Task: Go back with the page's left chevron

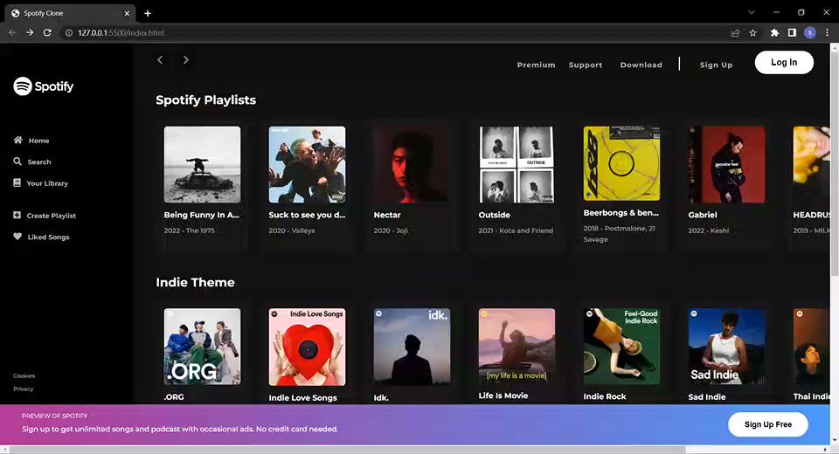Action: coord(160,60)
